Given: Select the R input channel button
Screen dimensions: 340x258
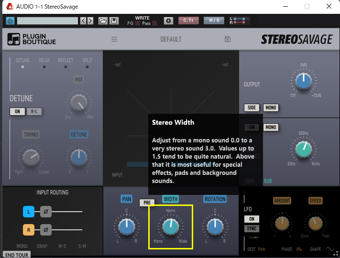Looking at the screenshot, I should click(x=29, y=230).
